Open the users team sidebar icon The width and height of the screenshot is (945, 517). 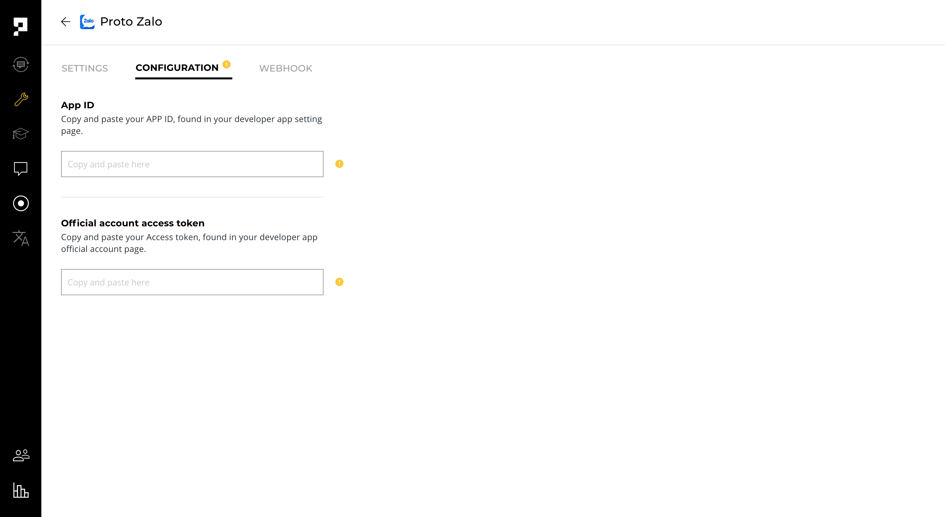tap(21, 455)
